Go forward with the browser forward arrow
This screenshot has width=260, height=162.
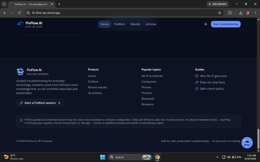pos(12,13)
